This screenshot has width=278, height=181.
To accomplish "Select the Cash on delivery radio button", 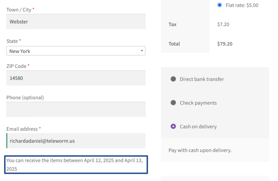I will [173, 126].
